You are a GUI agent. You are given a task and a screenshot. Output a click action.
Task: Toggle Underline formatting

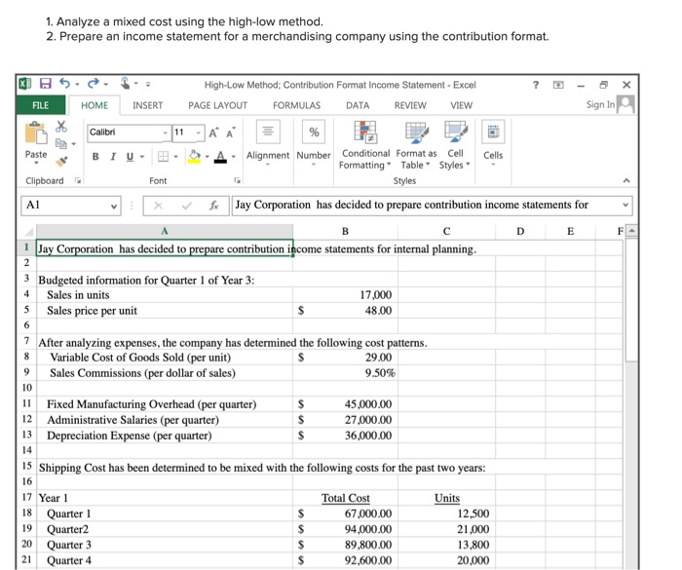coord(130,157)
